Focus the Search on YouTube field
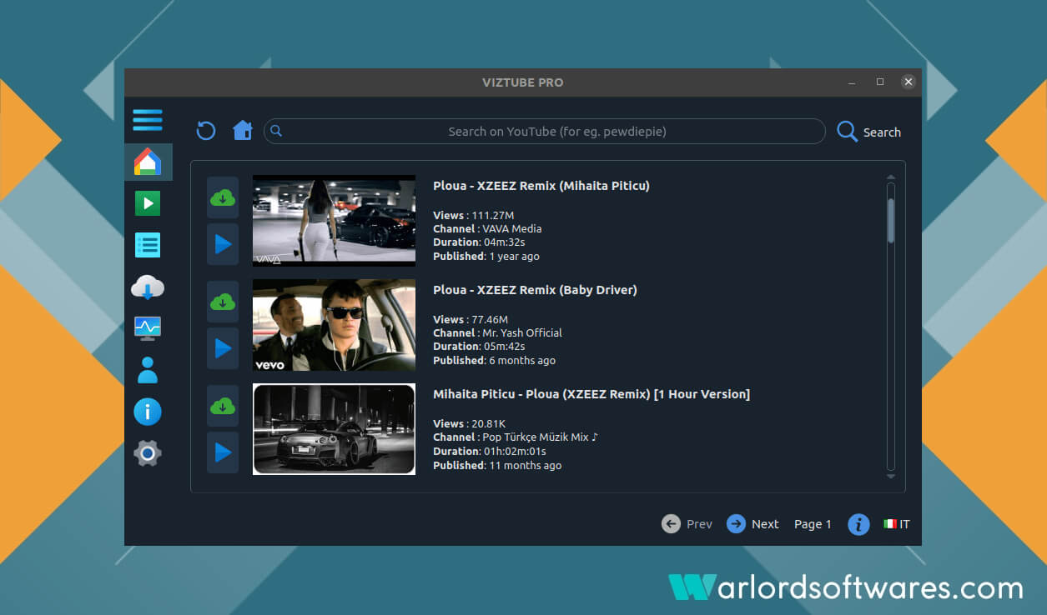 click(x=545, y=131)
